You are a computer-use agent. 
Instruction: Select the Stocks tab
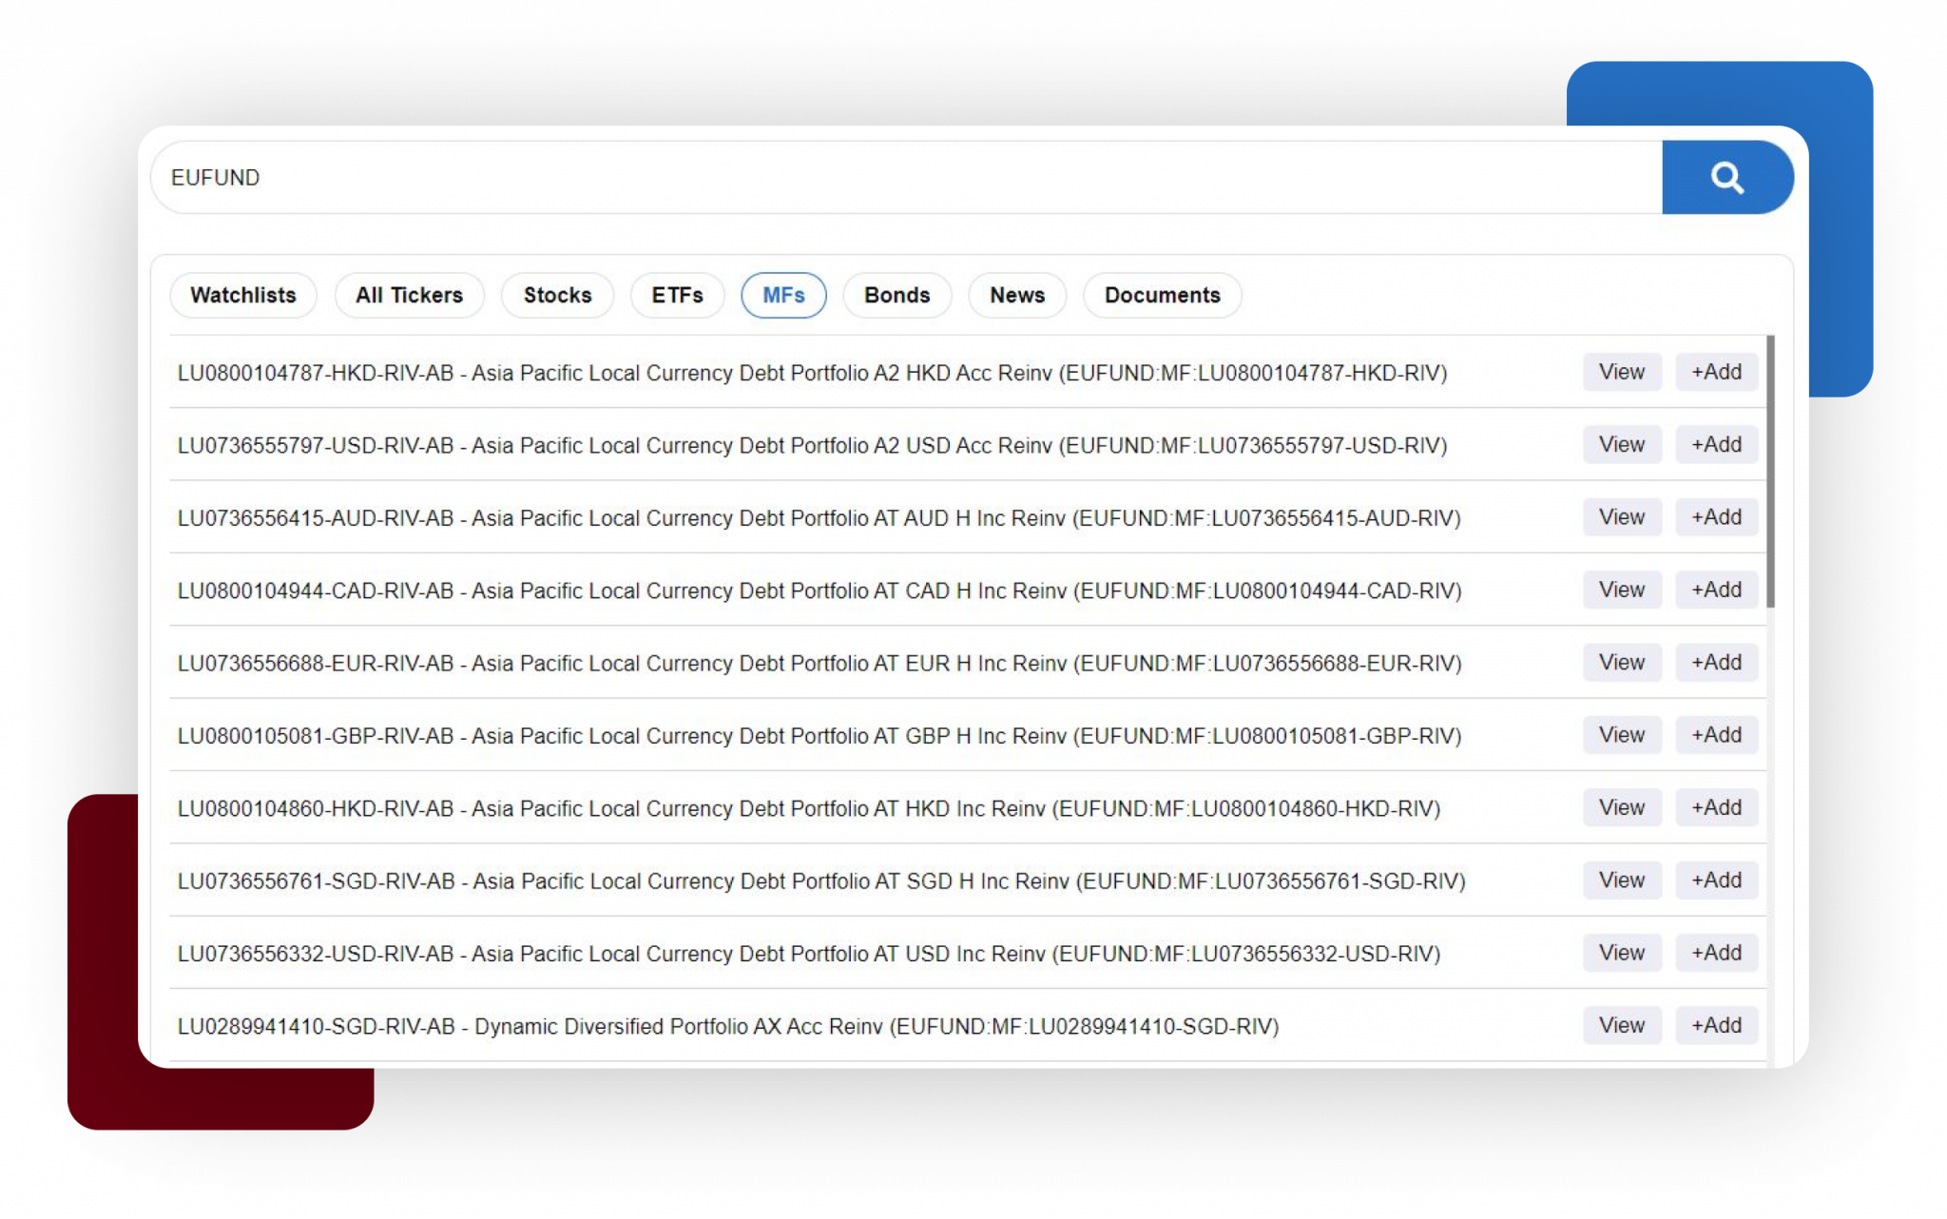[557, 295]
